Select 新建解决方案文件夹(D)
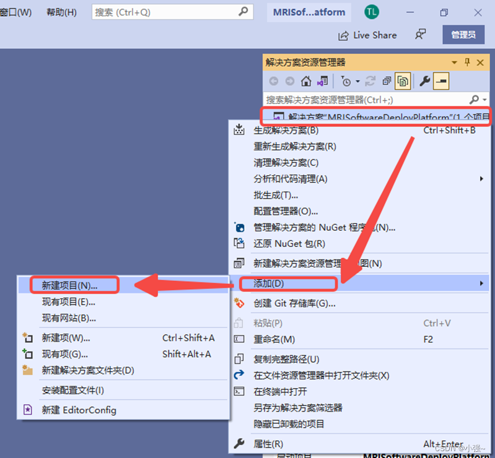Viewport: 495px width, 458px height. tap(123, 370)
